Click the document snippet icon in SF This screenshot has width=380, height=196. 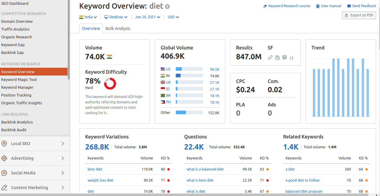277,58
